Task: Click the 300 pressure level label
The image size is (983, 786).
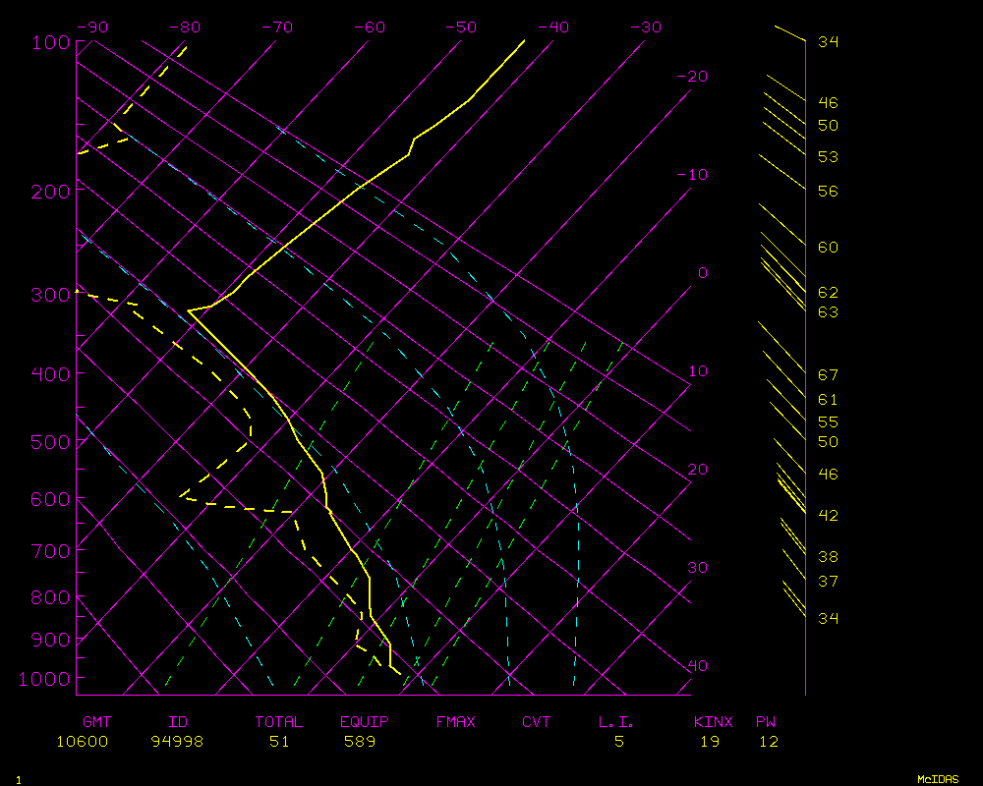Action: (x=49, y=295)
